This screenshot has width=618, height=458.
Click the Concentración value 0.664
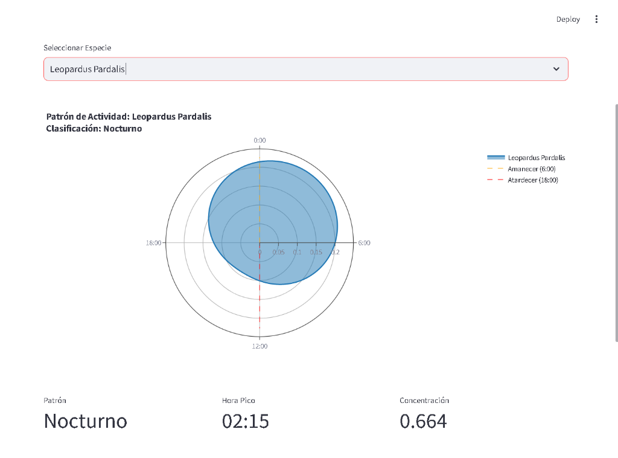pyautogui.click(x=423, y=421)
